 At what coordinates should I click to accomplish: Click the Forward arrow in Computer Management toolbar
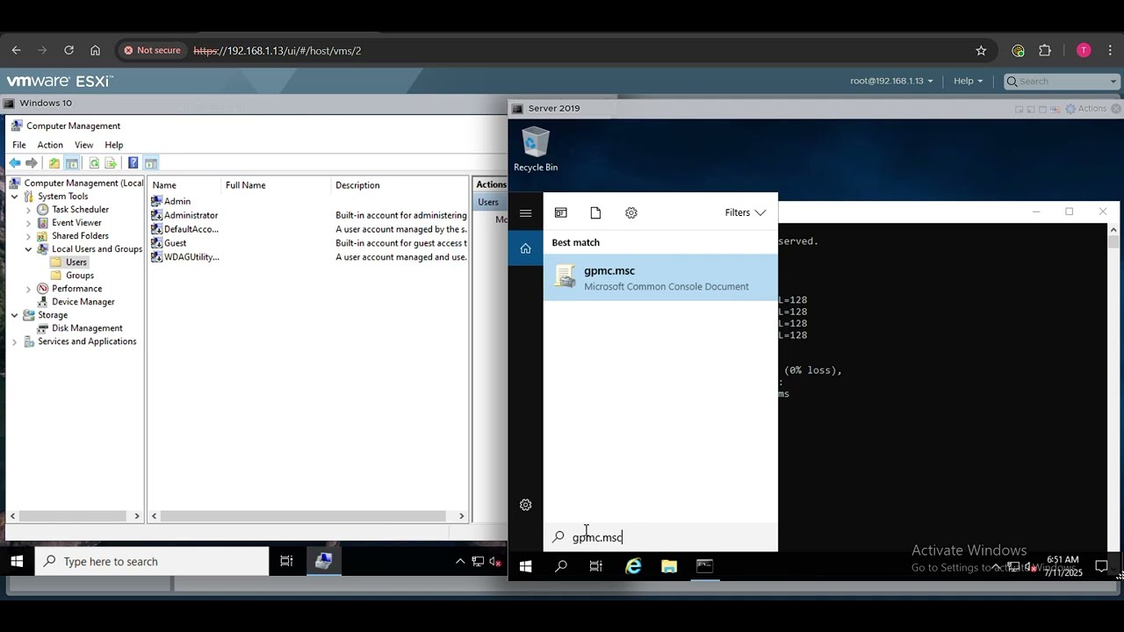click(x=32, y=163)
